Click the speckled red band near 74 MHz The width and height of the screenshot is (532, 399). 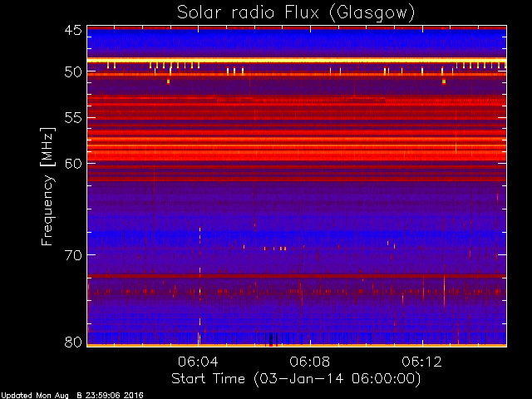(x=296, y=292)
